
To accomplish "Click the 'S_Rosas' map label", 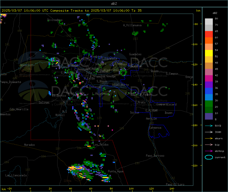I will pos(102,81).
